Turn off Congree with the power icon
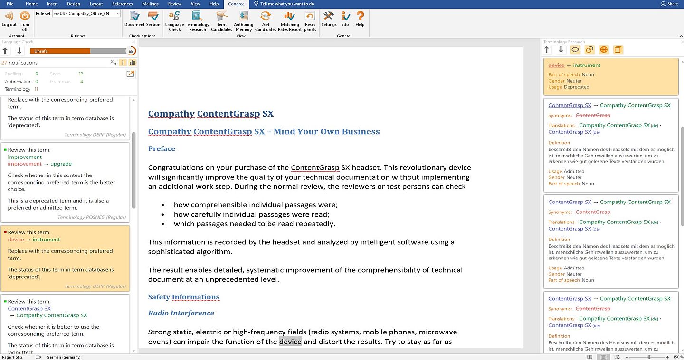This screenshot has height=360, width=684. (x=25, y=17)
